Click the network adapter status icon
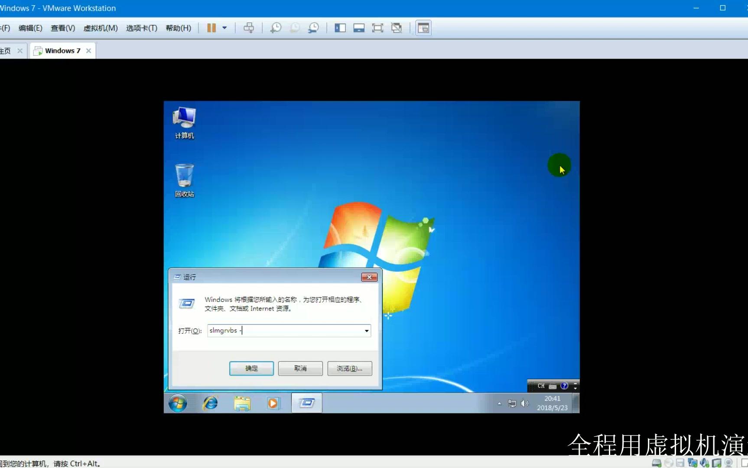The image size is (748, 468). [693, 463]
